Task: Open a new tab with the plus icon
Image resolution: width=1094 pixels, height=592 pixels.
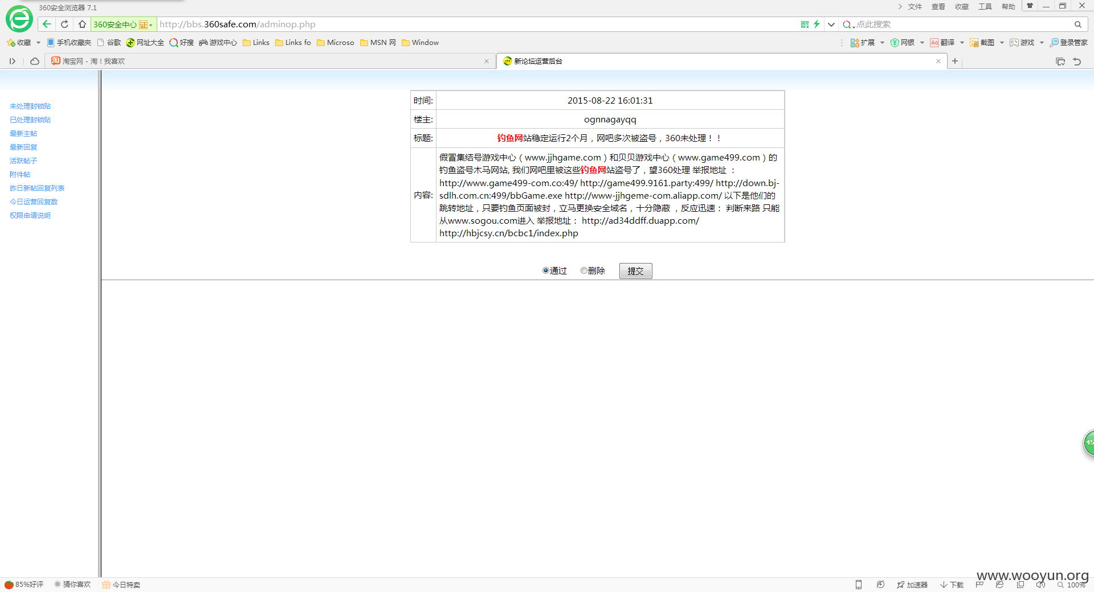Action: click(955, 61)
